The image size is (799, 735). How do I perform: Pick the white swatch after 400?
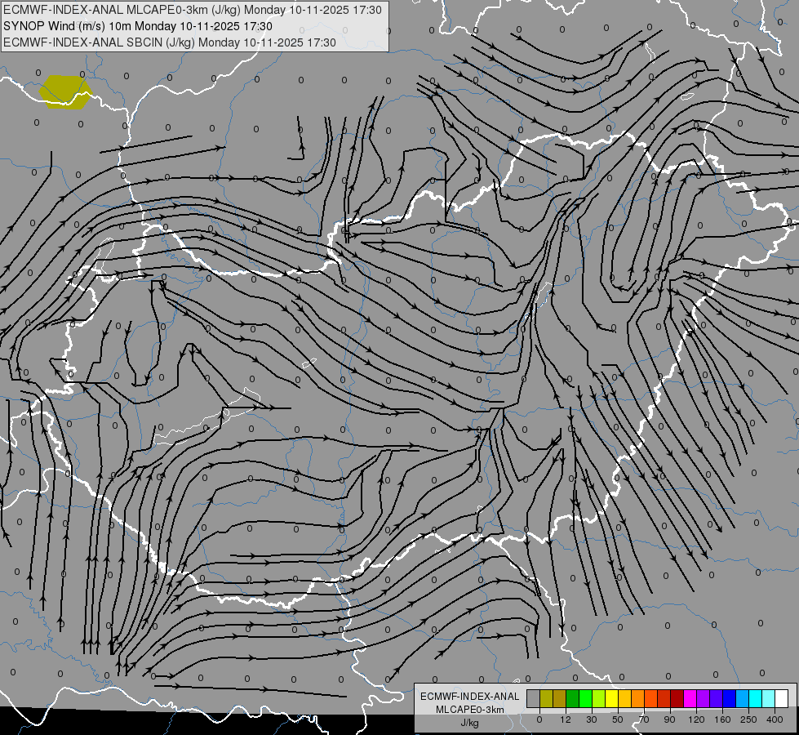pos(782,698)
